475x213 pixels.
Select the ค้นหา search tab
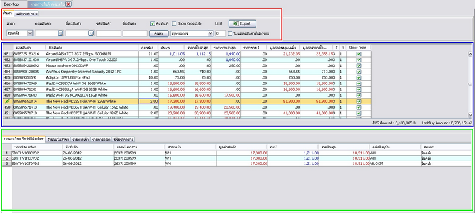pos(8,13)
